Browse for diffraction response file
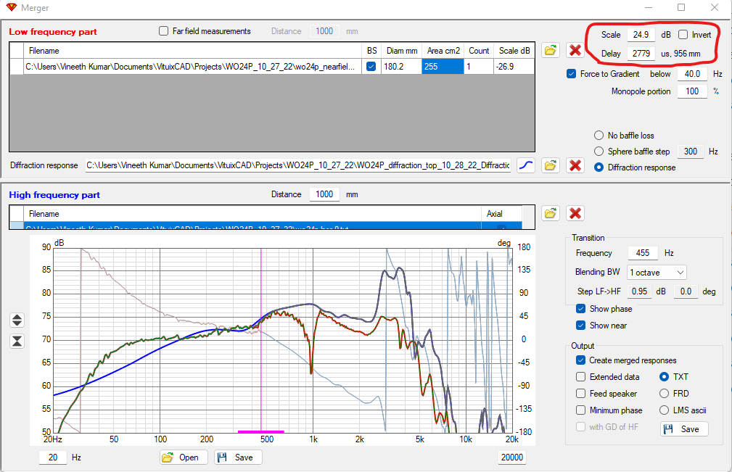 (551, 165)
